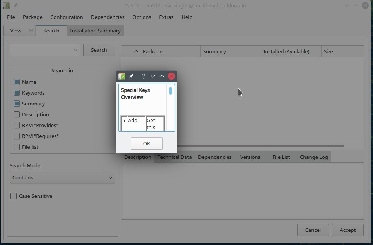The image size is (373, 245).
Task: Click the Accept button
Action: click(348, 230)
